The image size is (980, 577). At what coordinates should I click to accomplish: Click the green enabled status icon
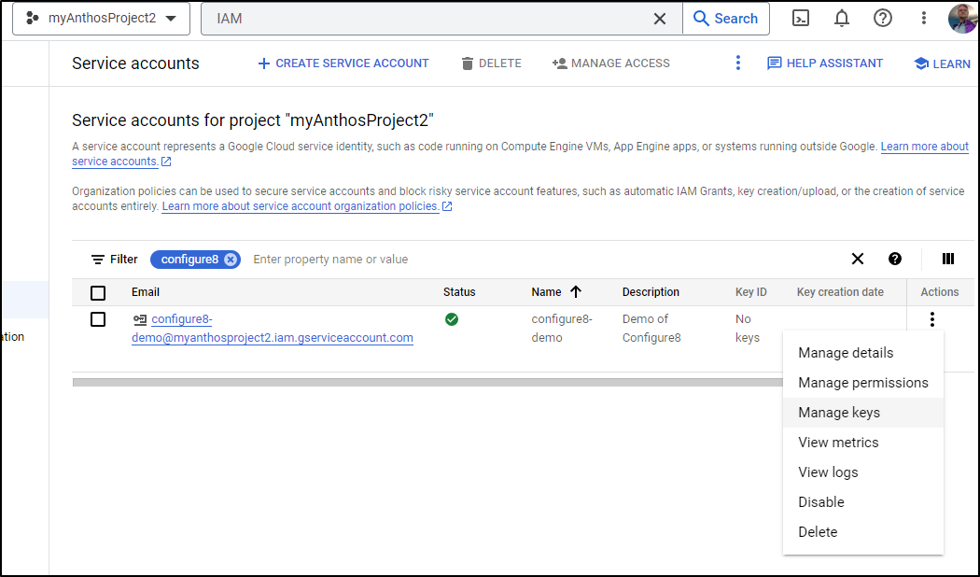click(452, 319)
